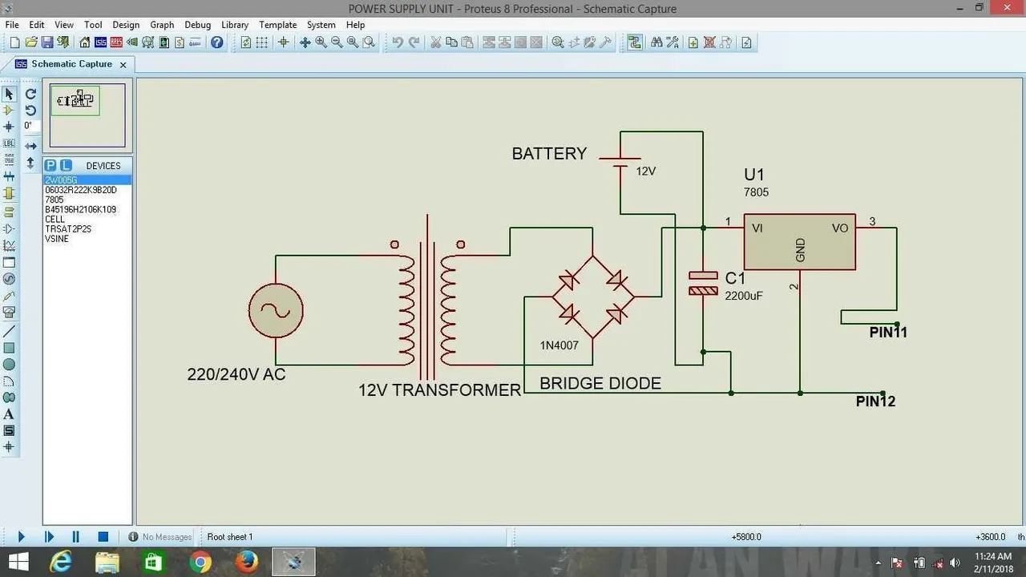
Task: Redo the last undone change
Action: 414,42
